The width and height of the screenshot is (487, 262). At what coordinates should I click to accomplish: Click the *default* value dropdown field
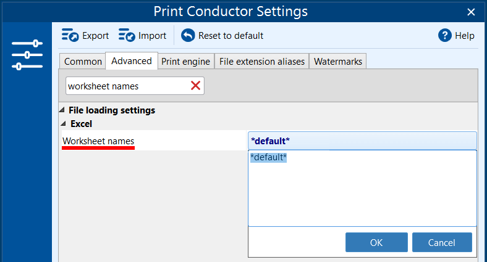[x=362, y=141]
